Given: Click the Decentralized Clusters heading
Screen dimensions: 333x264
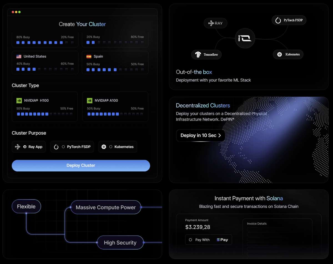Looking at the screenshot, I should [x=203, y=106].
